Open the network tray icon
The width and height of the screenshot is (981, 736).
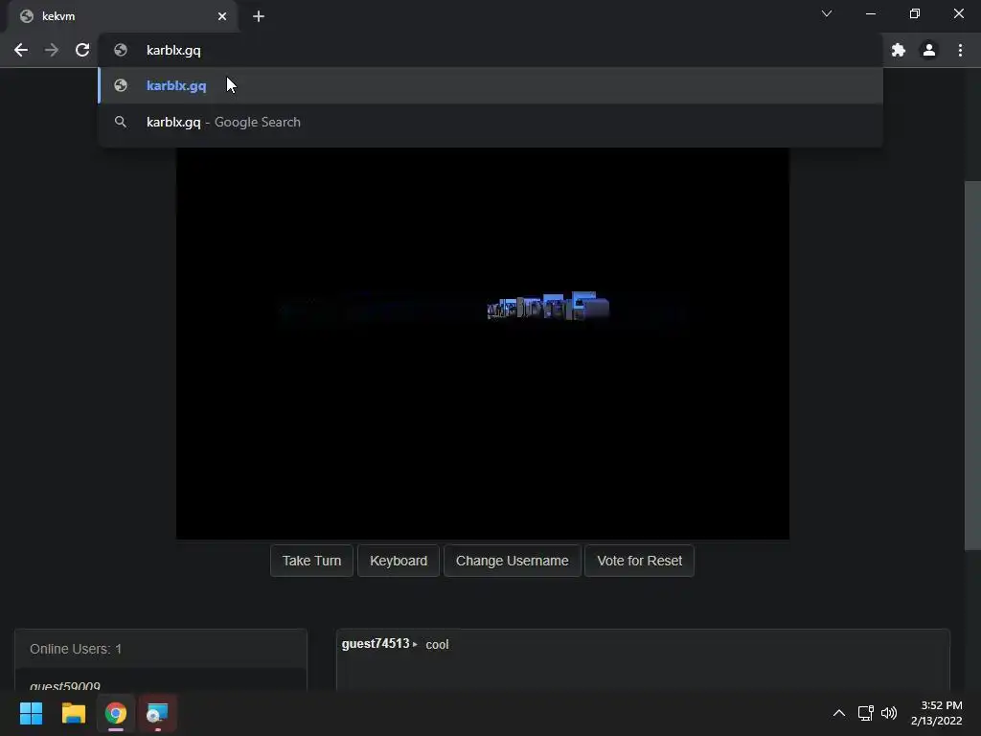pyautogui.click(x=865, y=713)
